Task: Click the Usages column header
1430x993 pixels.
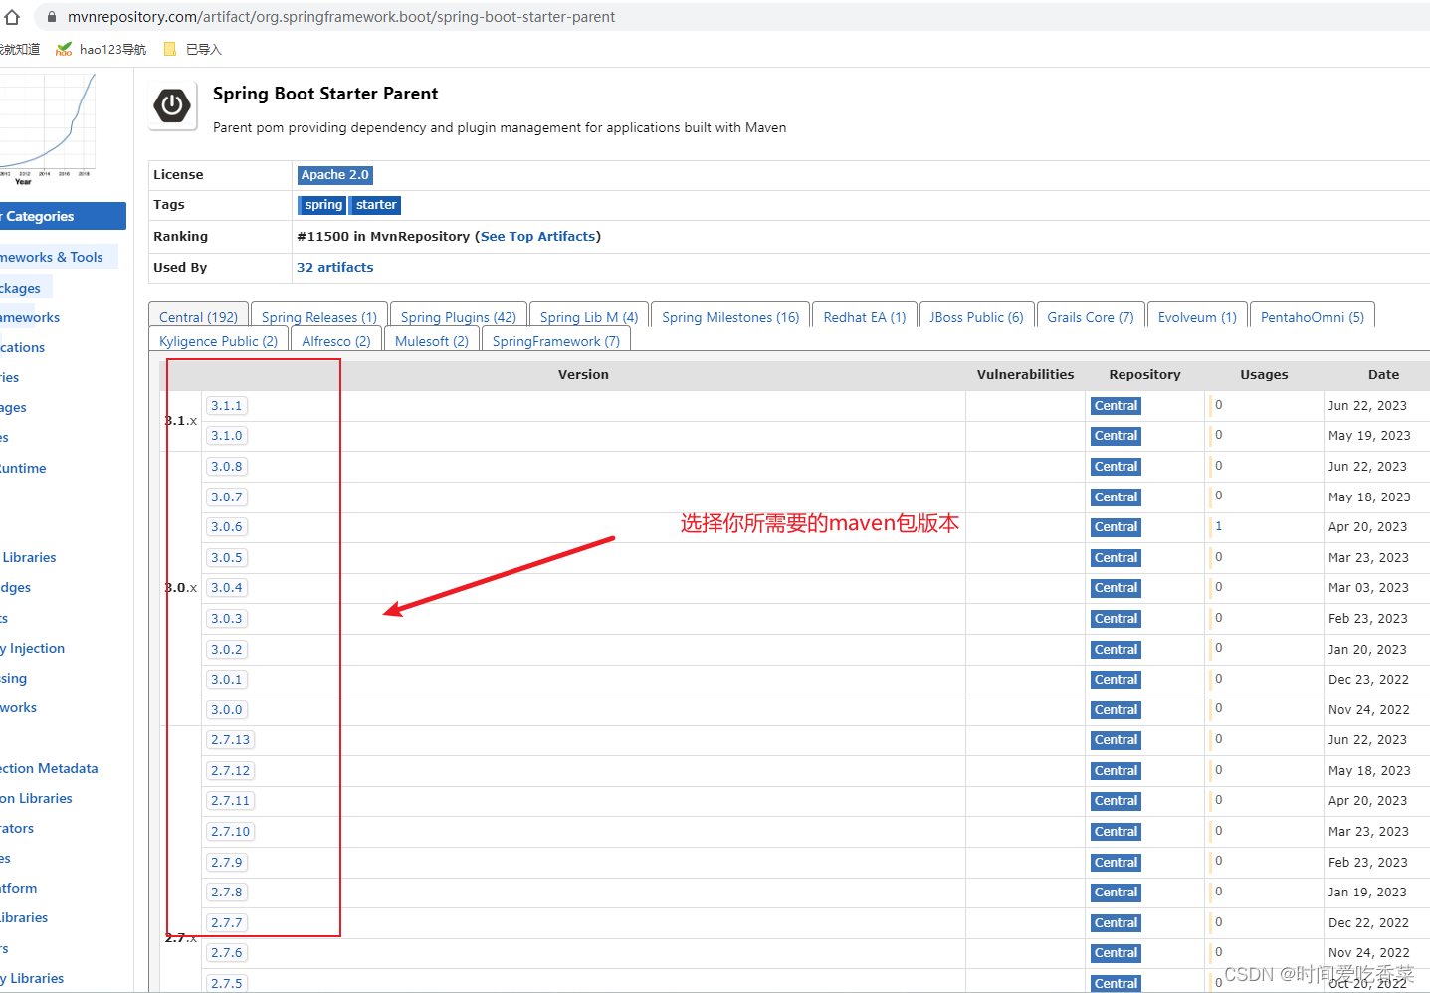Action: (1264, 375)
